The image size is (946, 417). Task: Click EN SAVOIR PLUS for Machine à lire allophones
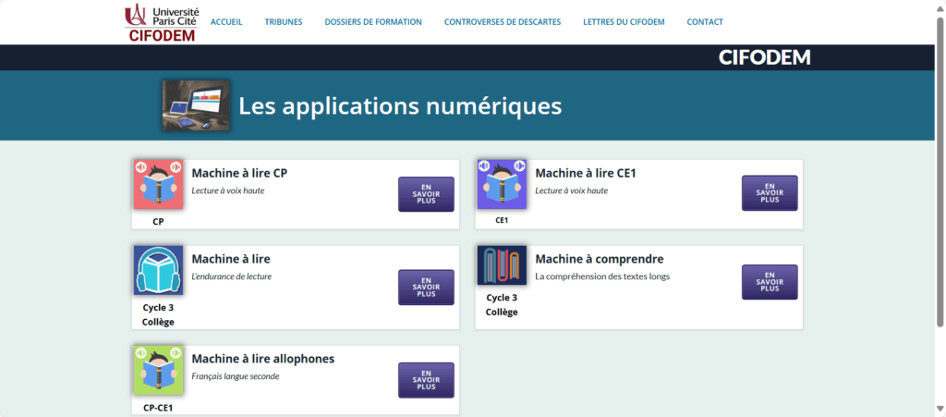coord(426,380)
